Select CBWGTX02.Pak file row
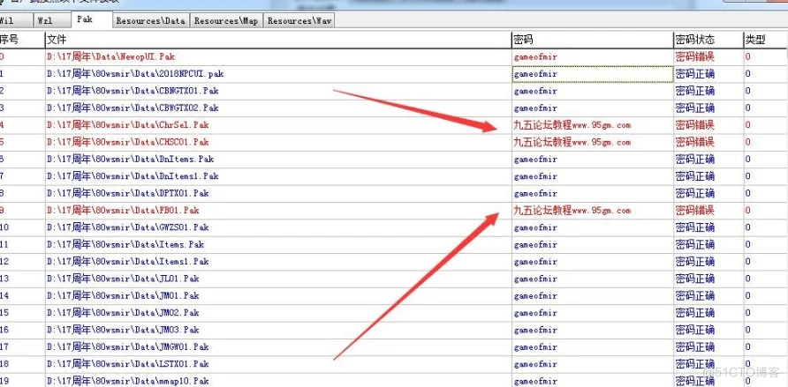 [133, 108]
